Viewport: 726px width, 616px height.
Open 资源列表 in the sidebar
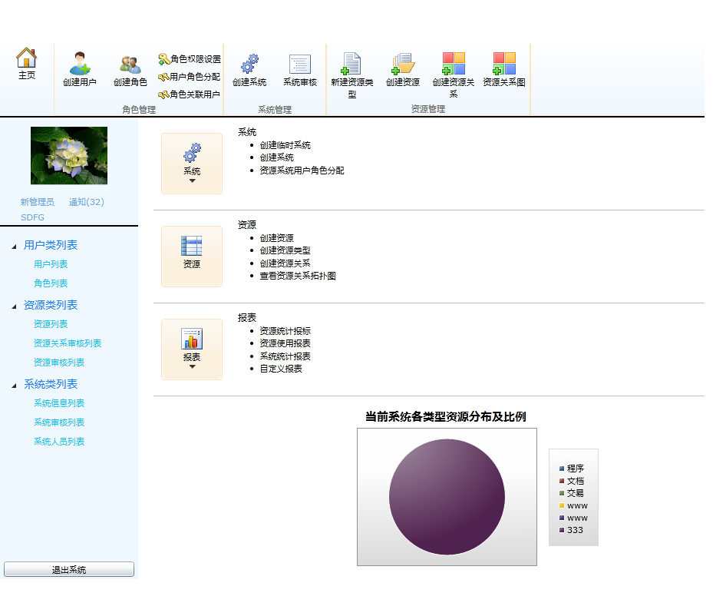[51, 324]
